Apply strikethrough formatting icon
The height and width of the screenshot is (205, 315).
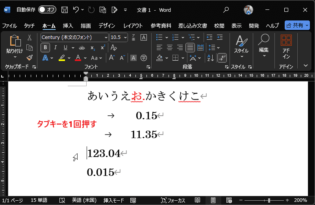click(82, 48)
